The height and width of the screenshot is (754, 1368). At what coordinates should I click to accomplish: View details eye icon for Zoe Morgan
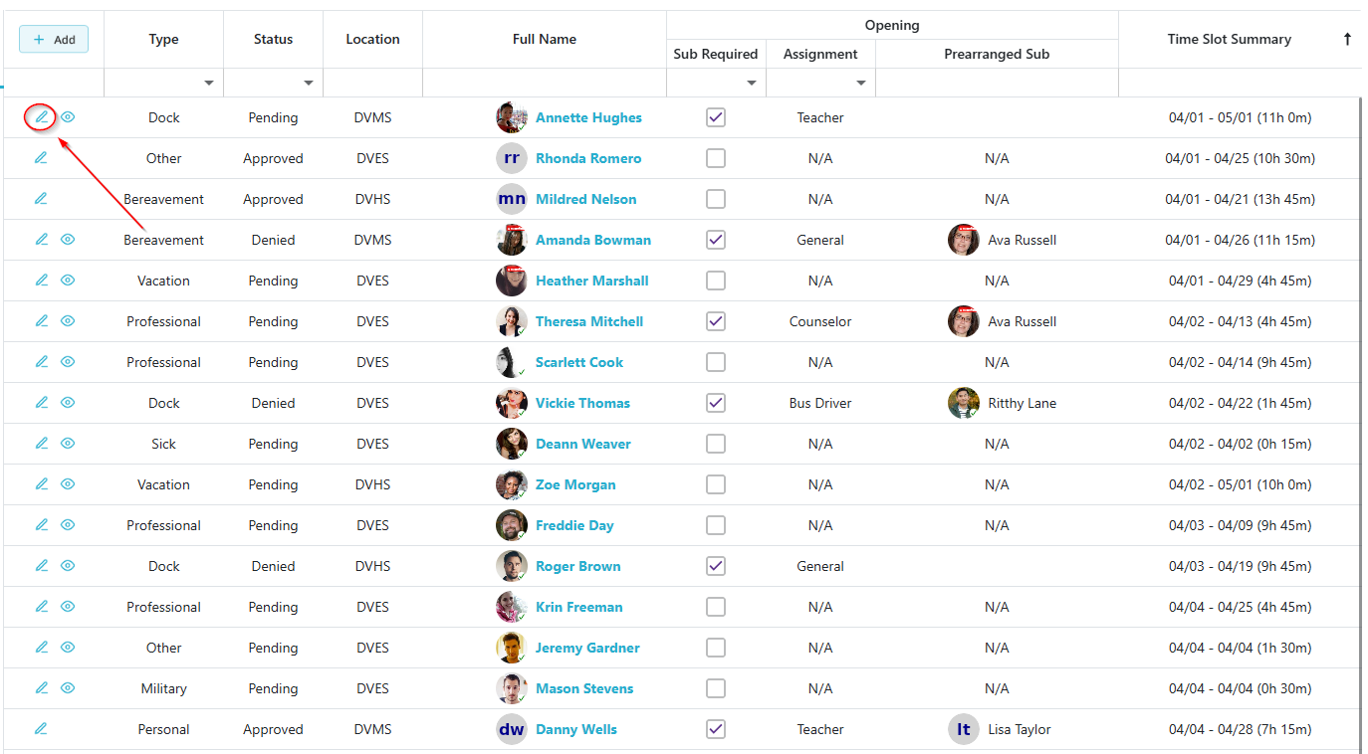[x=68, y=484]
